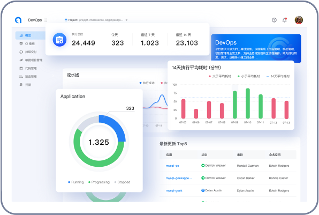Click the green status icon in mysql-go row
The image size is (319, 215).
[x=203, y=166]
